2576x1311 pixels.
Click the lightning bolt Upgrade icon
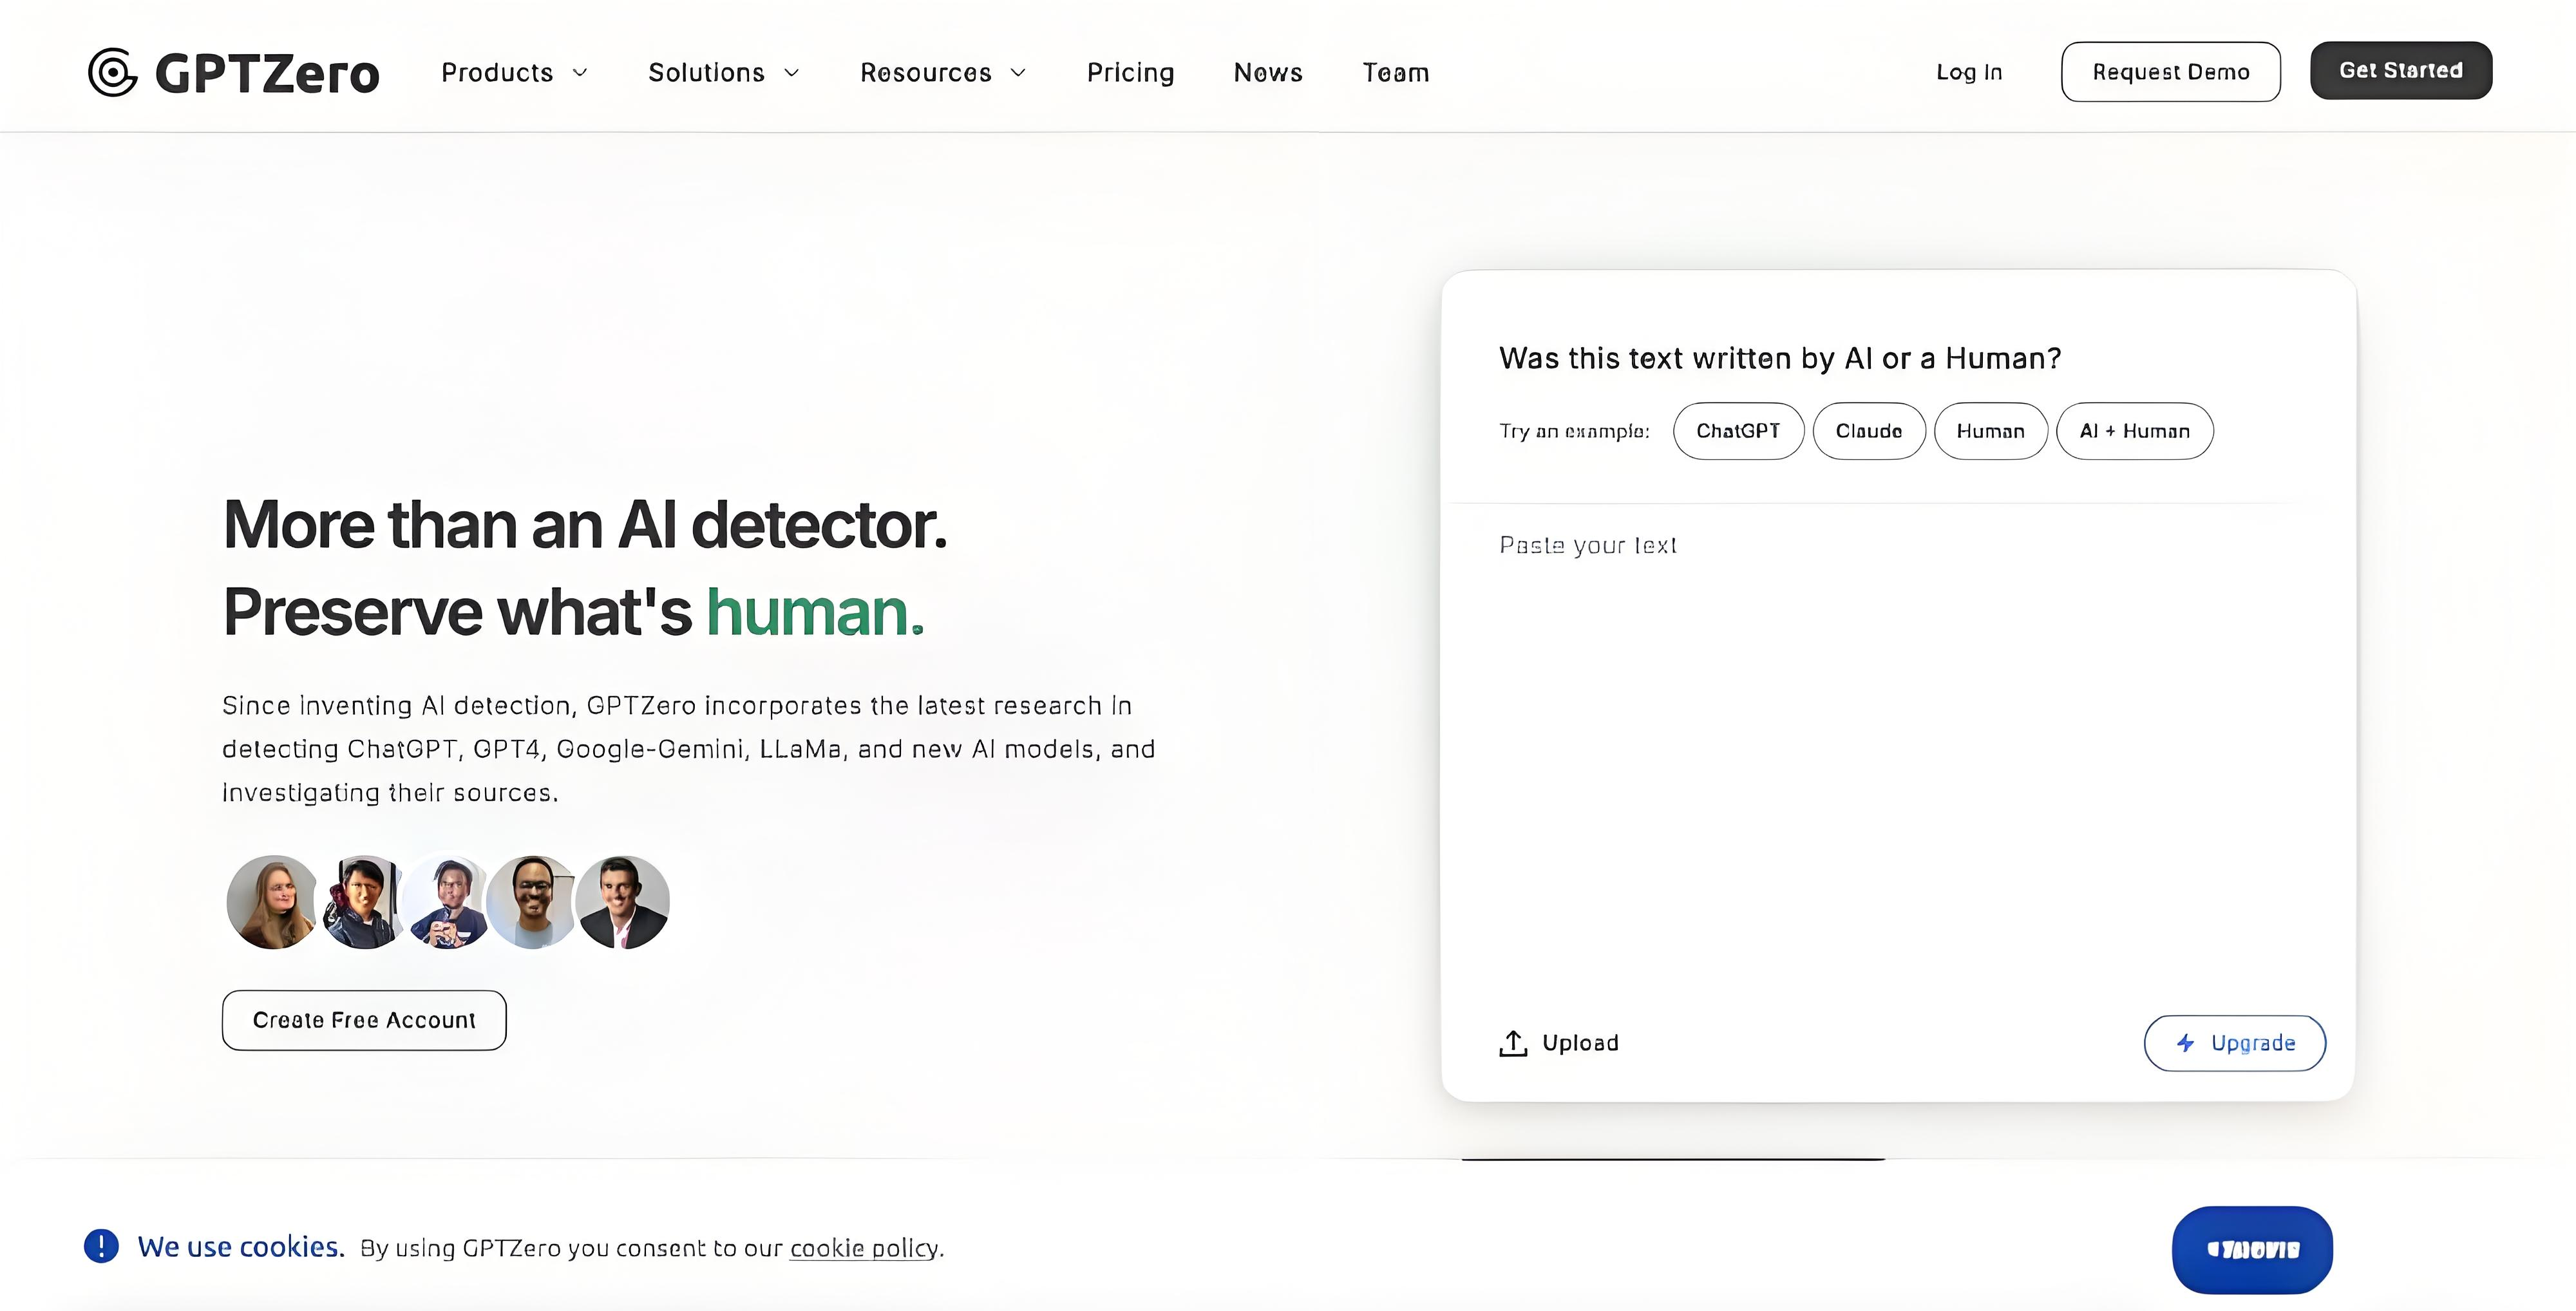click(2186, 1043)
